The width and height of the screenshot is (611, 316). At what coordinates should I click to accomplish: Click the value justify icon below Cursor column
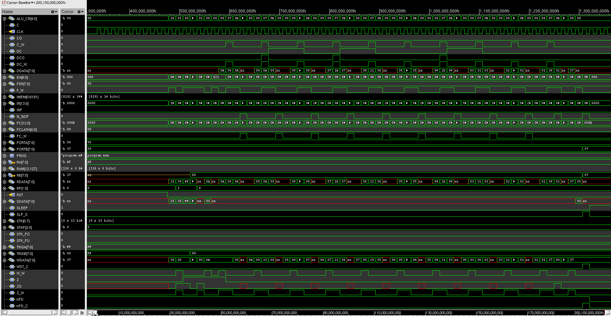82,313
